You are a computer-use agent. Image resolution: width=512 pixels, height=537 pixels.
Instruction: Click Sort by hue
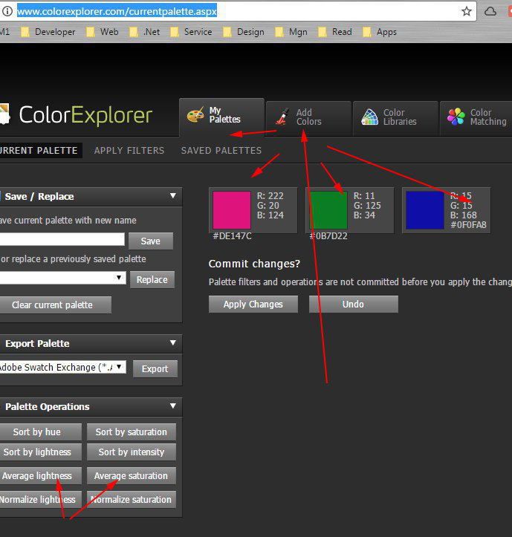(40, 432)
